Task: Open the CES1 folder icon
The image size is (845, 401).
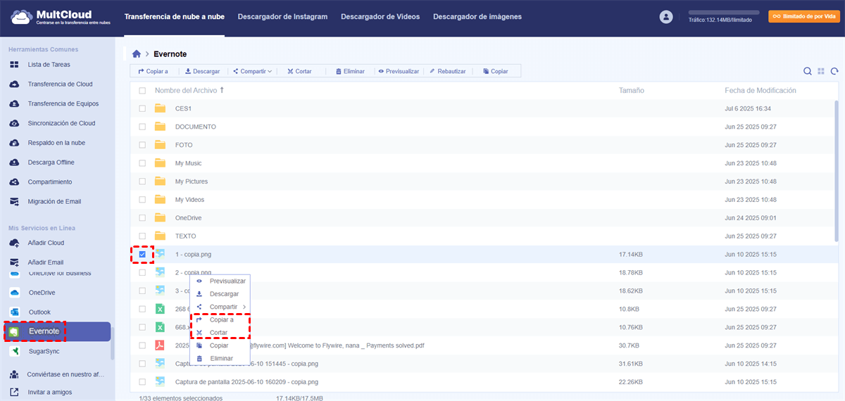Action: (160, 108)
